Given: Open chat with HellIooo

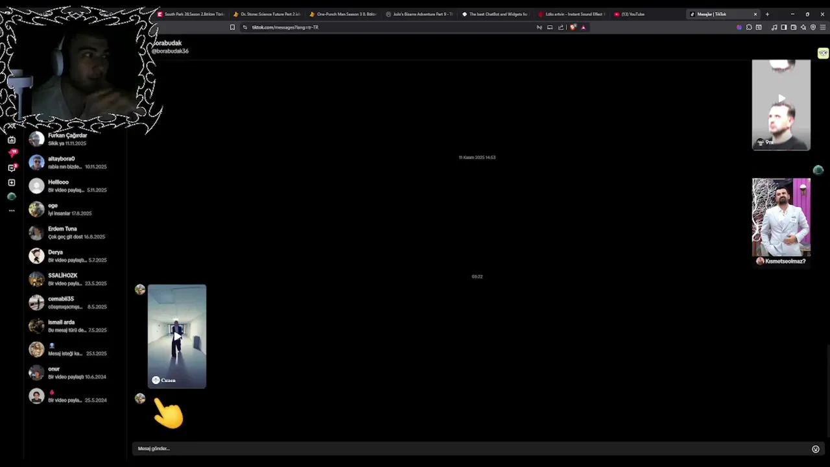Looking at the screenshot, I should (x=75, y=186).
